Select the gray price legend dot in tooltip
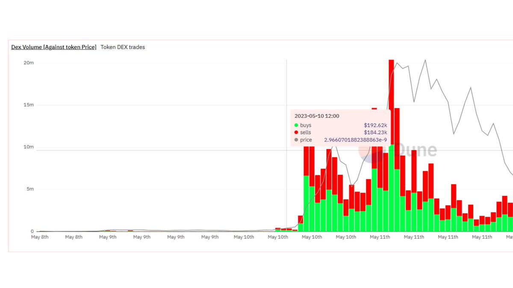 [x=296, y=140]
